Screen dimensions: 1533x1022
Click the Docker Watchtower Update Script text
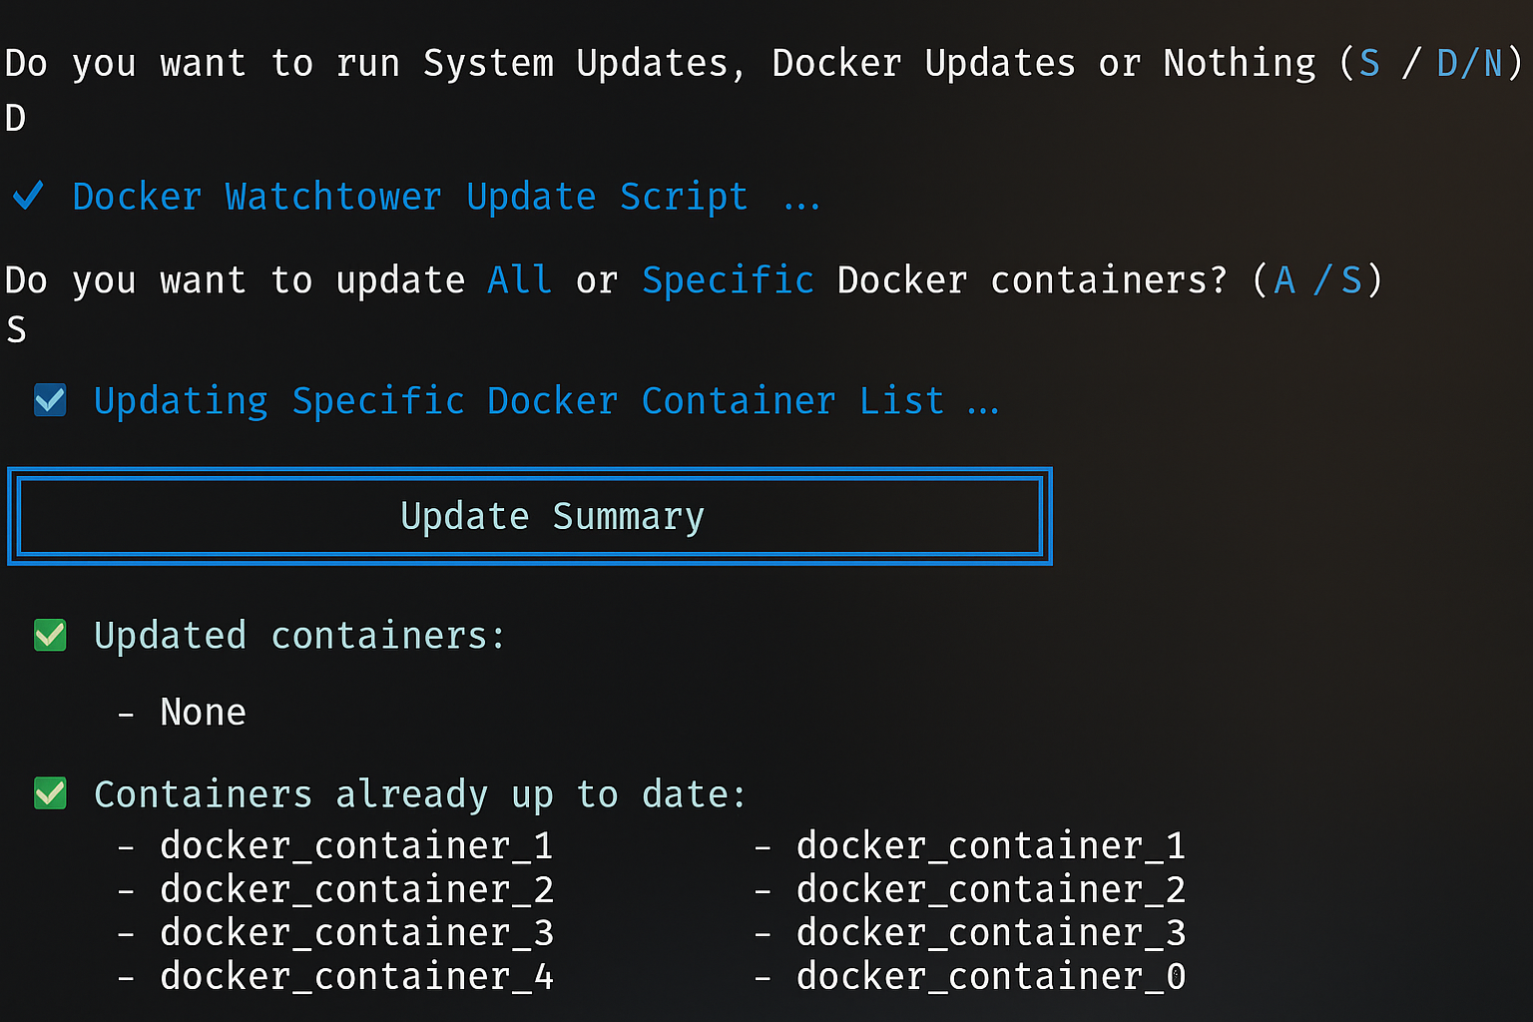[x=410, y=197]
